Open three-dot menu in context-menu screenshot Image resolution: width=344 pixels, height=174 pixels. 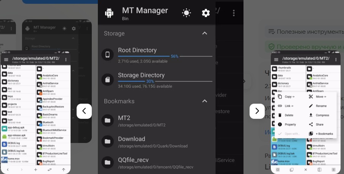pyautogui.click(x=336, y=59)
